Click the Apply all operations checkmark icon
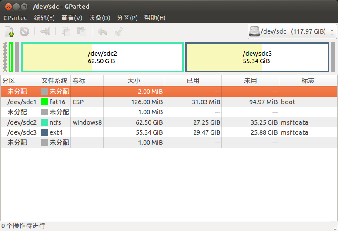The image size is (338, 231). tap(119, 31)
